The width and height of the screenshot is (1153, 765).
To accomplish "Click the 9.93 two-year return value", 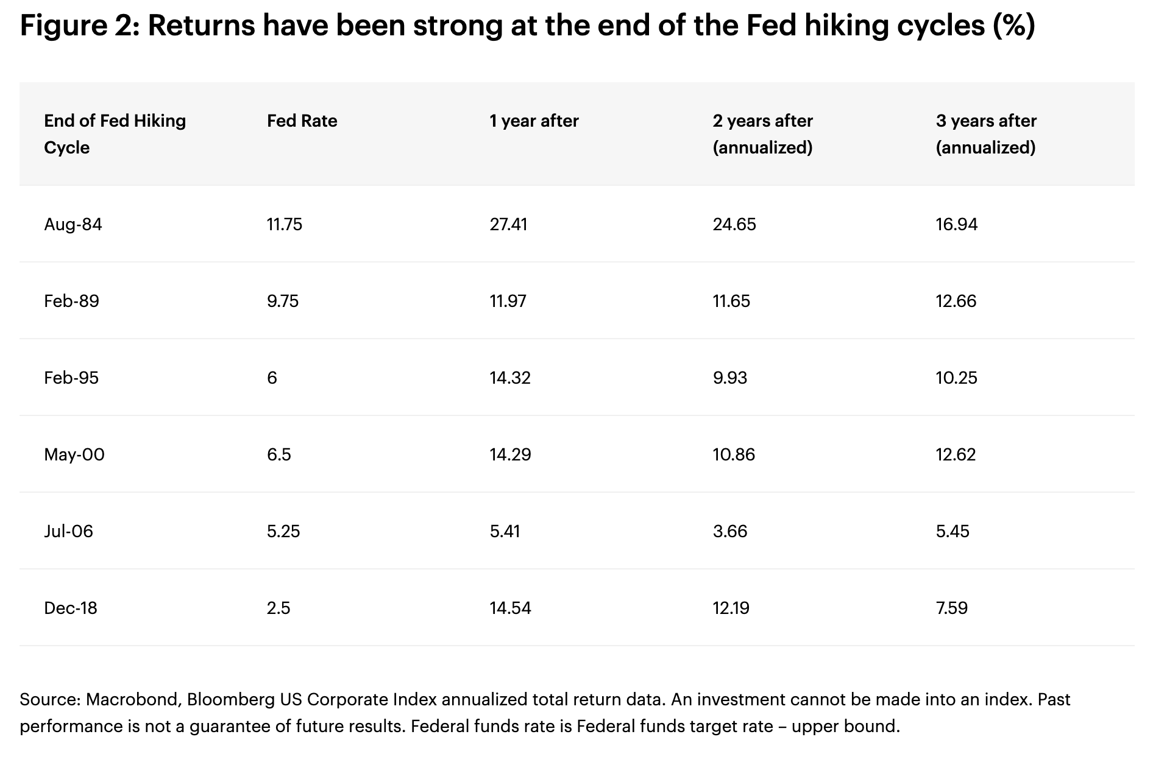I will 729,378.
